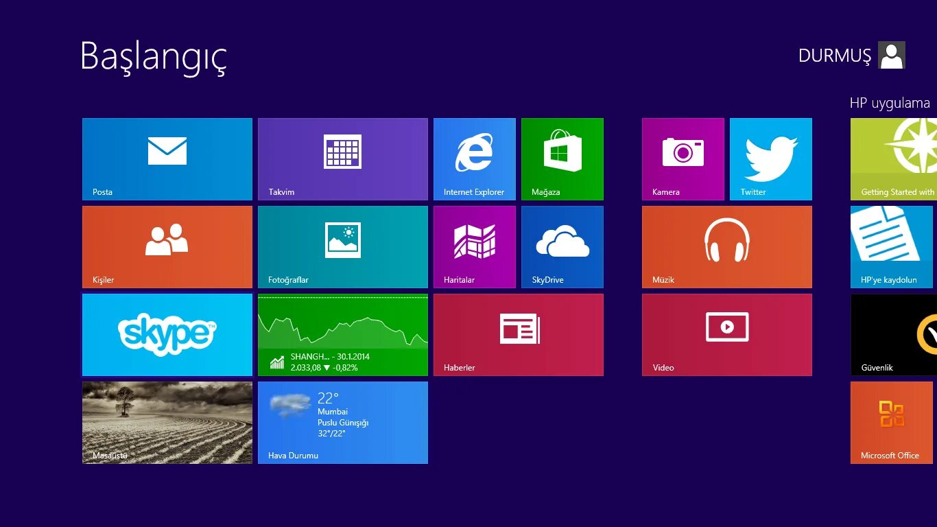This screenshot has height=527, width=937.
Task: Click the 2.033,08 stock value
Action: [306, 368]
